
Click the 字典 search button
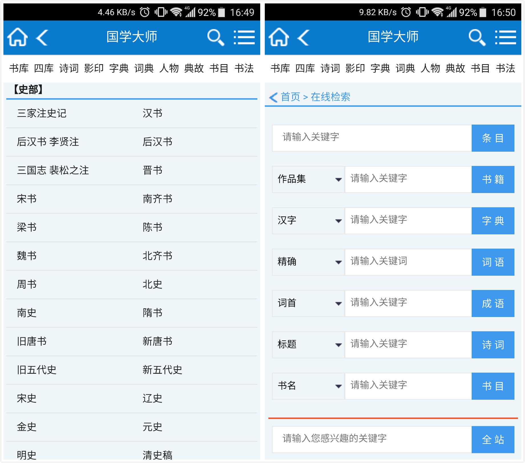493,221
